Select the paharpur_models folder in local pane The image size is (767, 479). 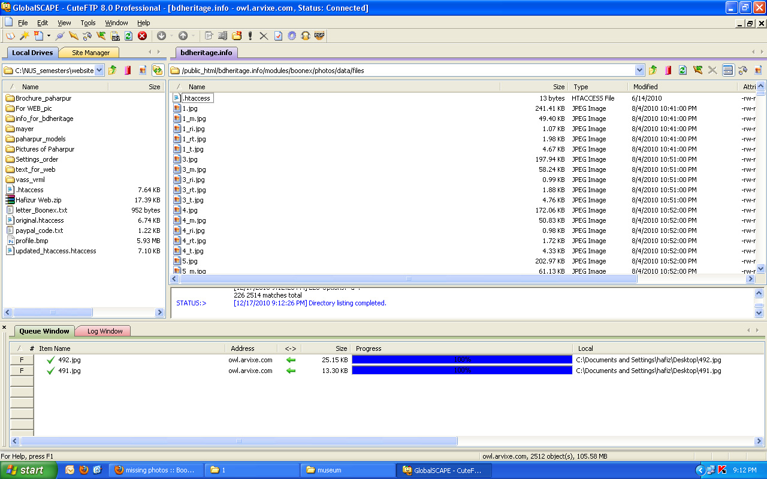point(40,139)
